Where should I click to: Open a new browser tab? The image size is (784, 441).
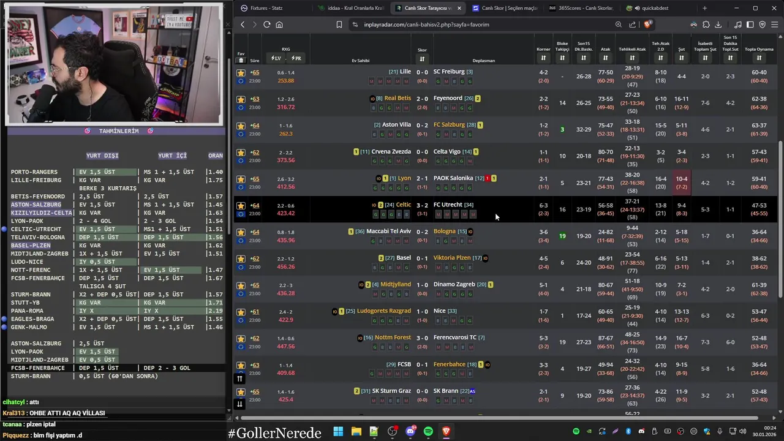(704, 8)
